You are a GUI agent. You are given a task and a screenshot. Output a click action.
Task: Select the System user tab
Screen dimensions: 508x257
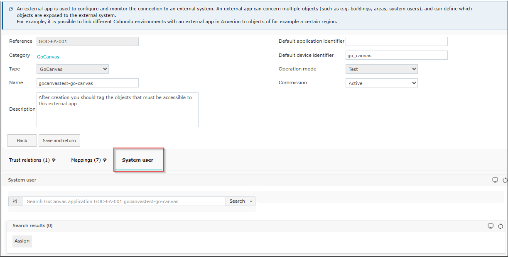(137, 160)
